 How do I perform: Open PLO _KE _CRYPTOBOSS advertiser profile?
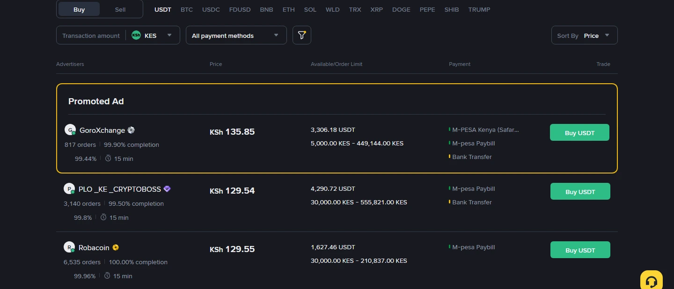coord(120,189)
